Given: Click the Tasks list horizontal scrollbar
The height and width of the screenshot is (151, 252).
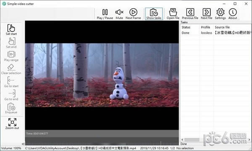Looking at the screenshot, I should click(216, 140).
